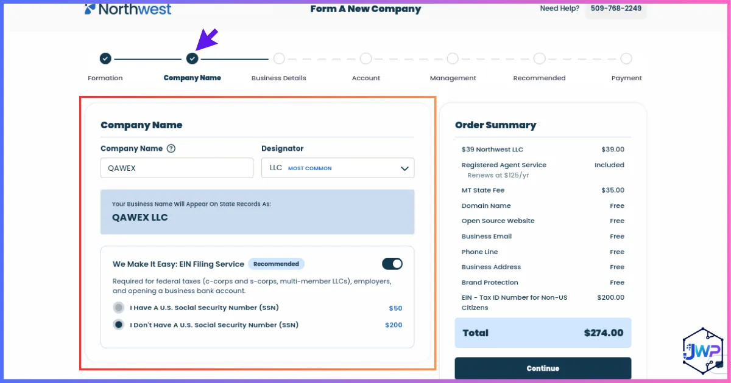
Task: Click EIN - Tax ID Number for Non-US Citizens
Action: tap(514, 303)
